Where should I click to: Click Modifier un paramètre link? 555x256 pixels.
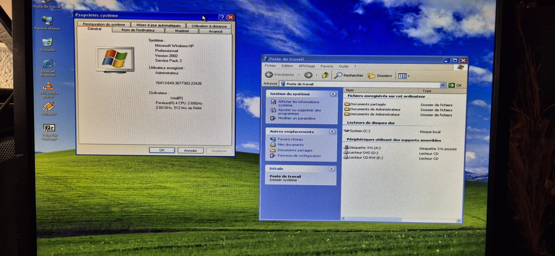tap(297, 118)
